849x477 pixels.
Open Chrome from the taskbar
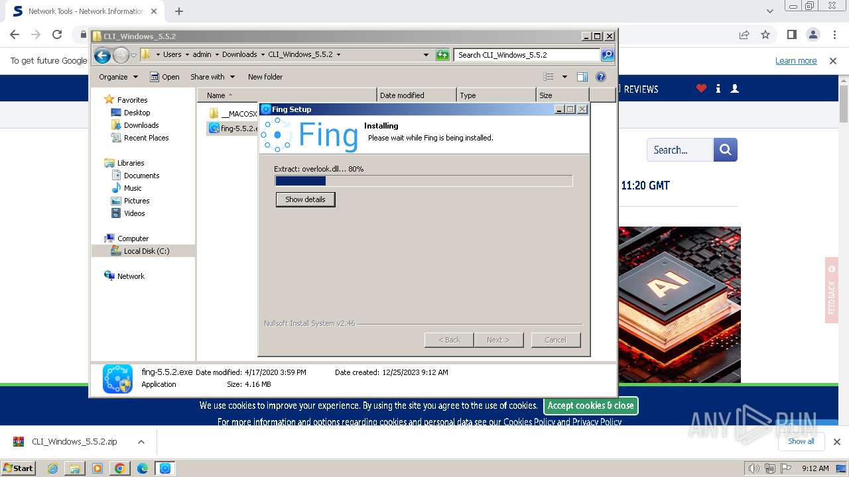coord(120,468)
